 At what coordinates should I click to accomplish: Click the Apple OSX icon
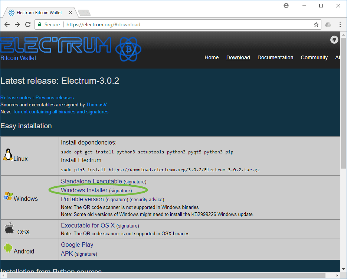[x=9, y=228]
